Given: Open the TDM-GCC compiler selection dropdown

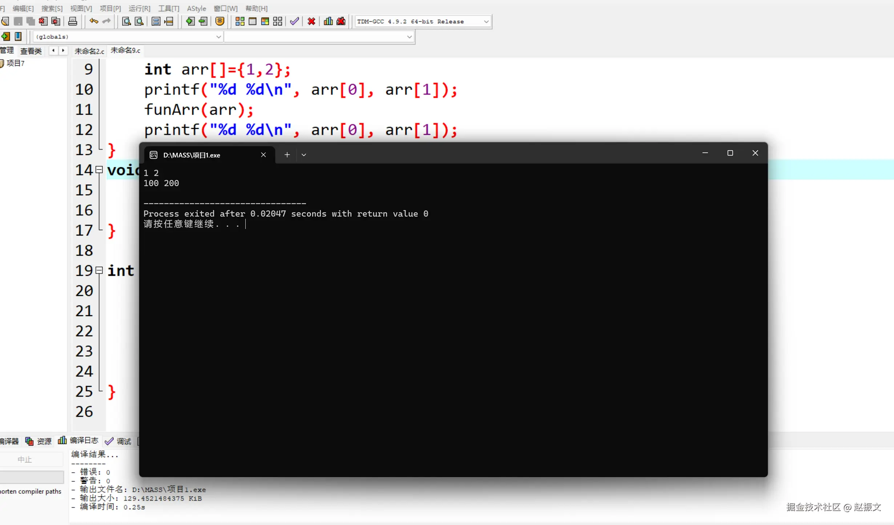Looking at the screenshot, I should (x=486, y=21).
